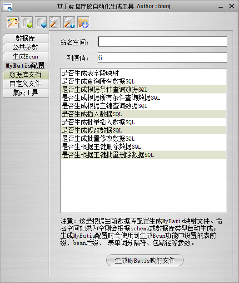This screenshot has width=239, height=283.
Task: Select 是否生成插入数据SQL list item
Action: click(x=144, y=114)
